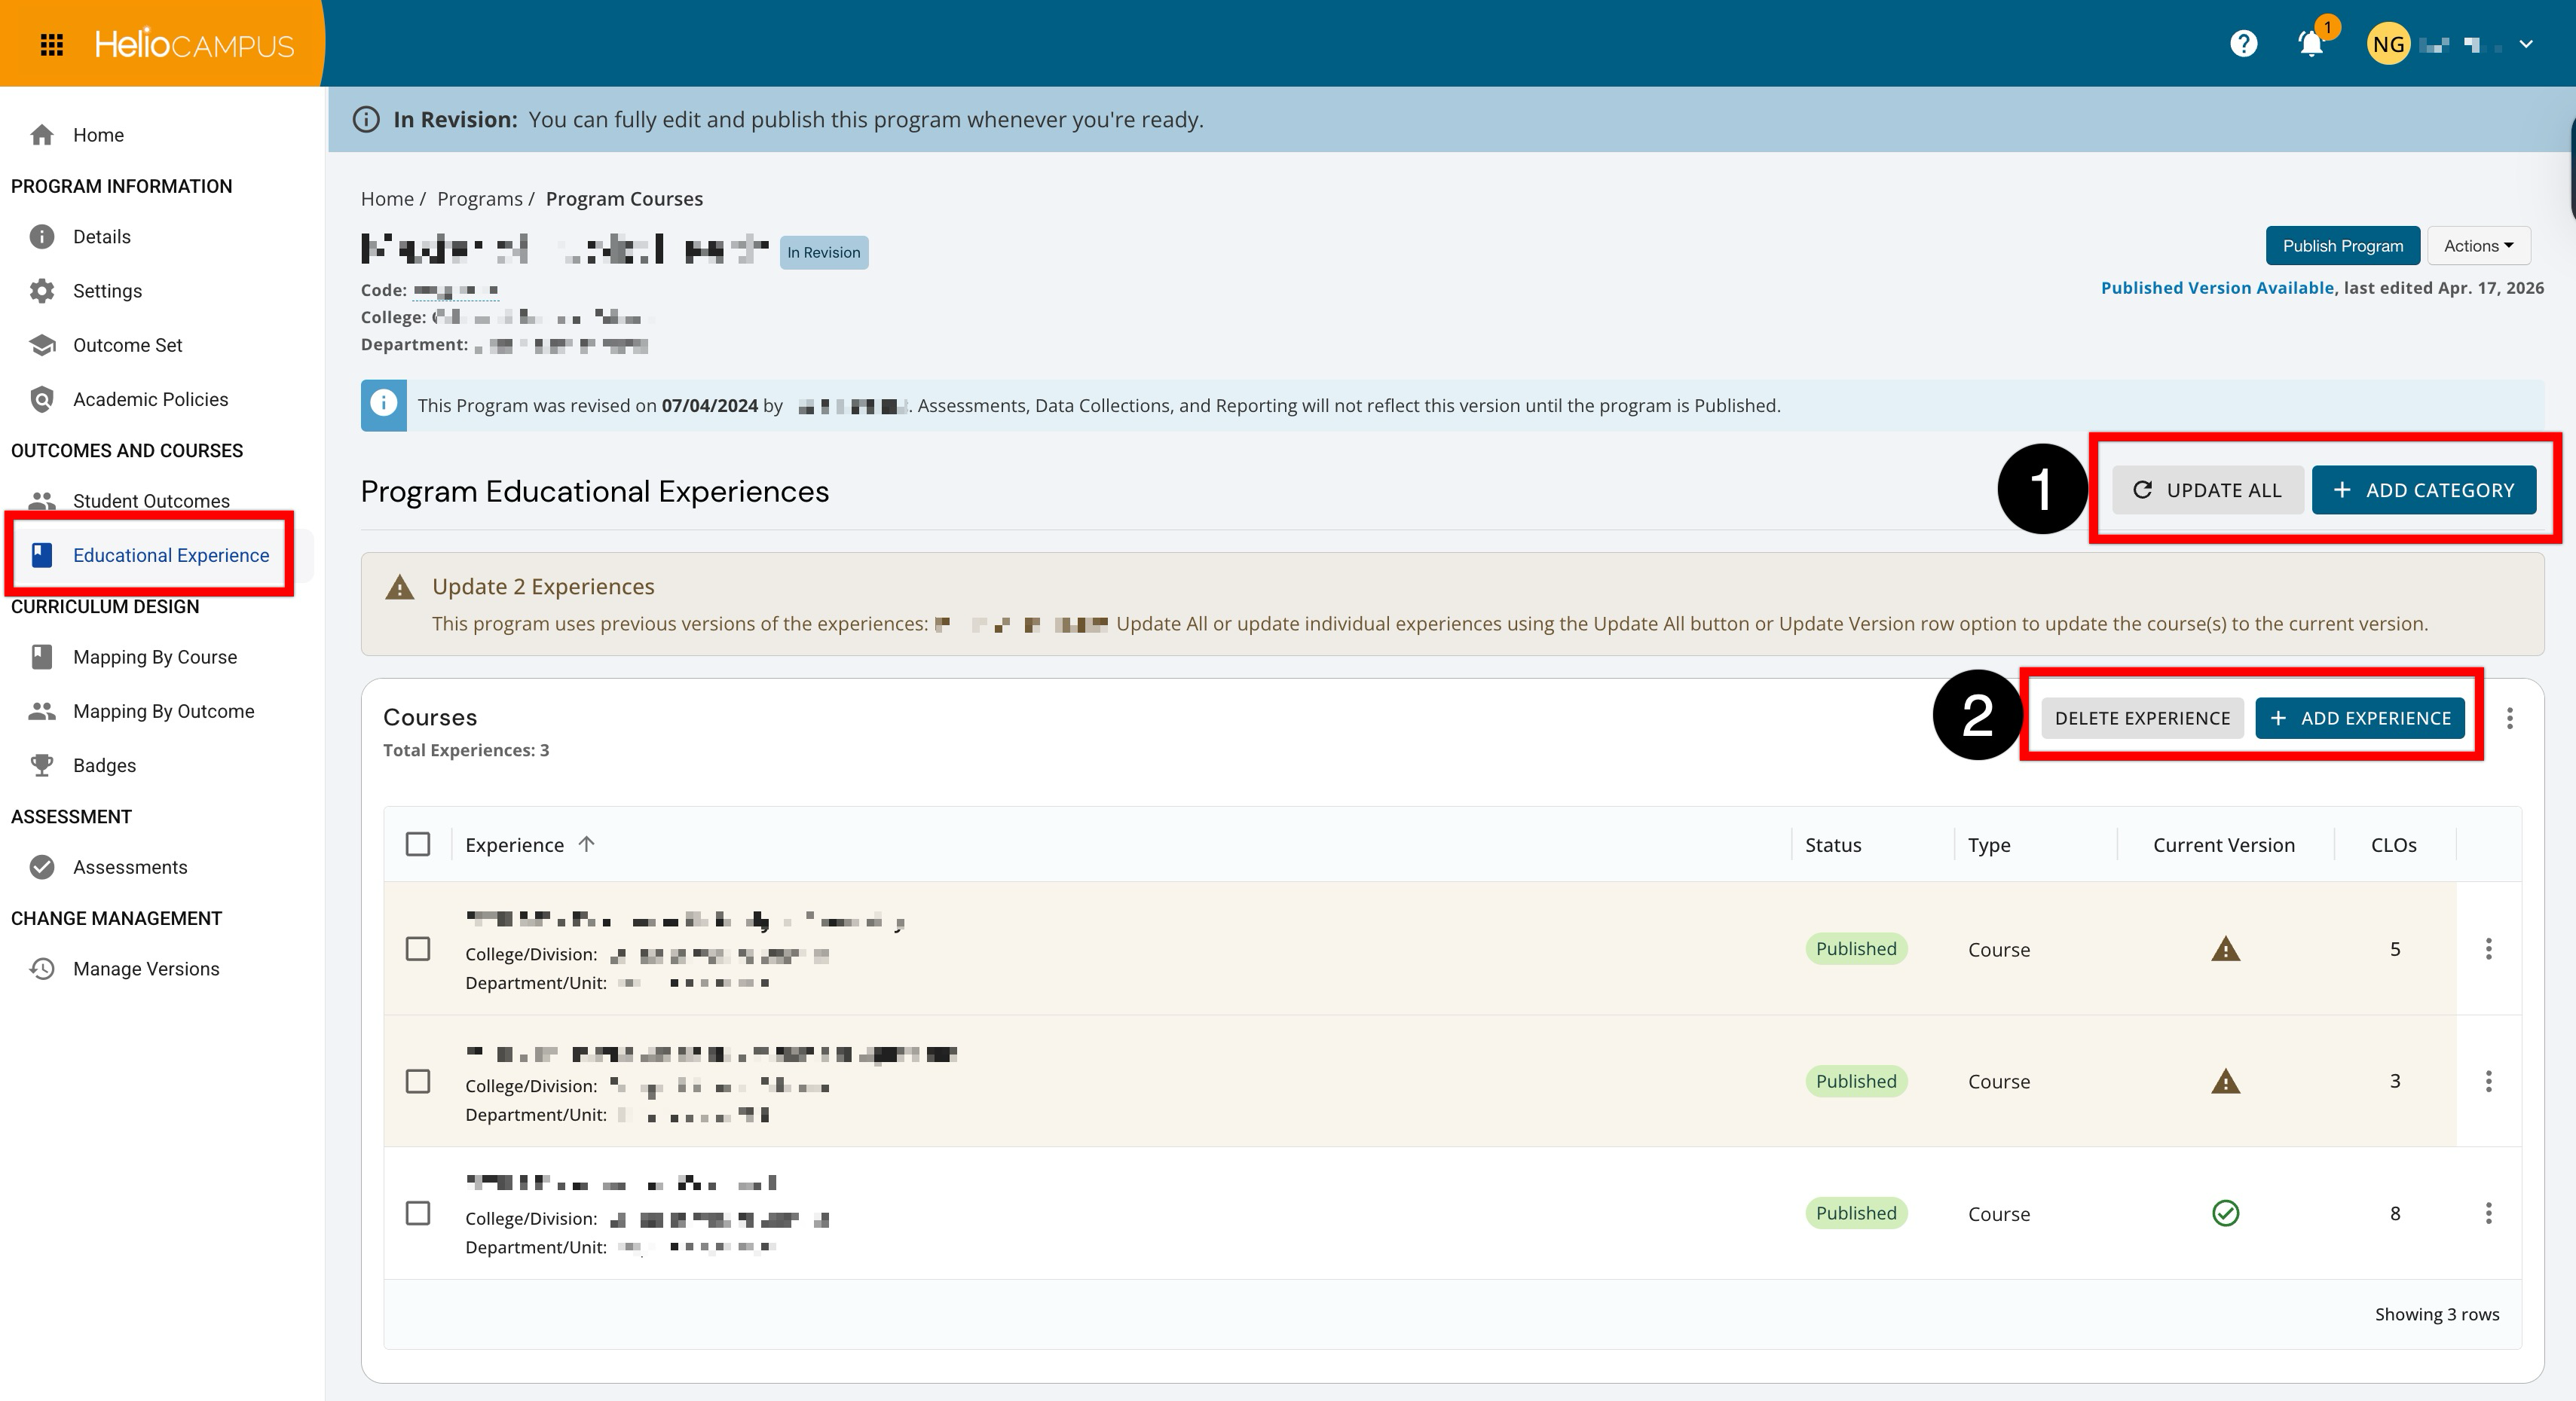Toggle the select-all checkbox in table header
The image size is (2576, 1401).
click(x=418, y=844)
